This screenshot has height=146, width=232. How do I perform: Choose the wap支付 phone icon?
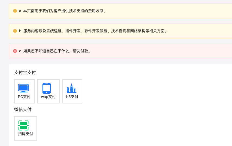[47, 88]
